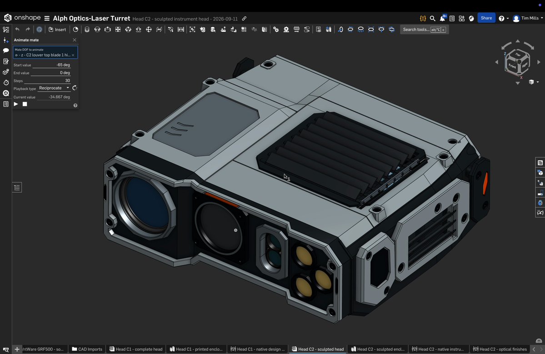Select the Cylindrical mate tool
Screen dimensions: 545x354
(x=128, y=30)
